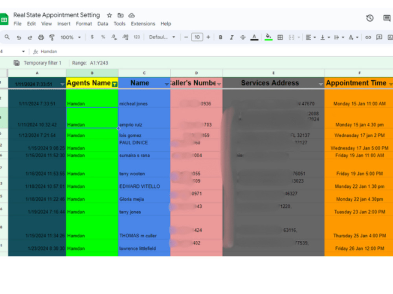Screen dimensions: 393x294
Task: Increase decimal places
Action: pyautogui.click(x=125, y=37)
